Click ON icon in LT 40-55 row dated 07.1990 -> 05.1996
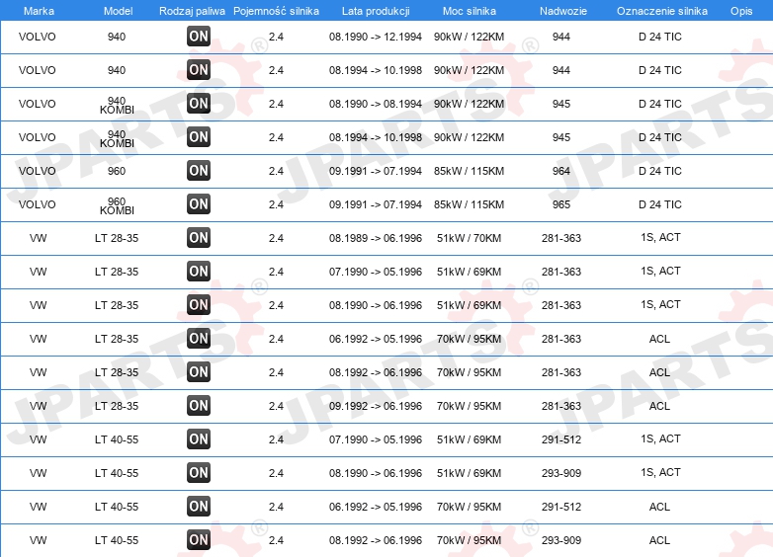 pos(199,438)
